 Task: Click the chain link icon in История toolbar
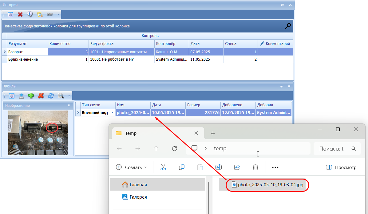click(49, 14)
